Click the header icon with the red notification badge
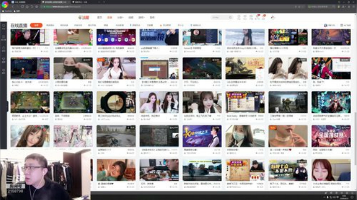This screenshot has width=357, height=200. pyautogui.click(x=257, y=17)
